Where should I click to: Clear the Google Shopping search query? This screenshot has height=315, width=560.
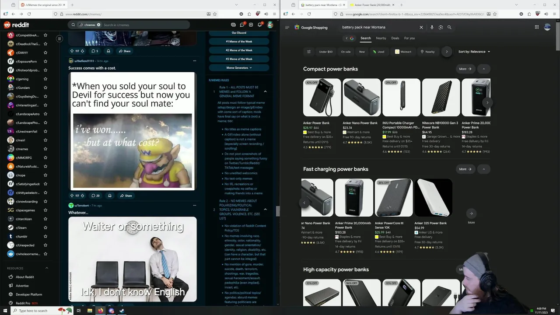point(421,27)
